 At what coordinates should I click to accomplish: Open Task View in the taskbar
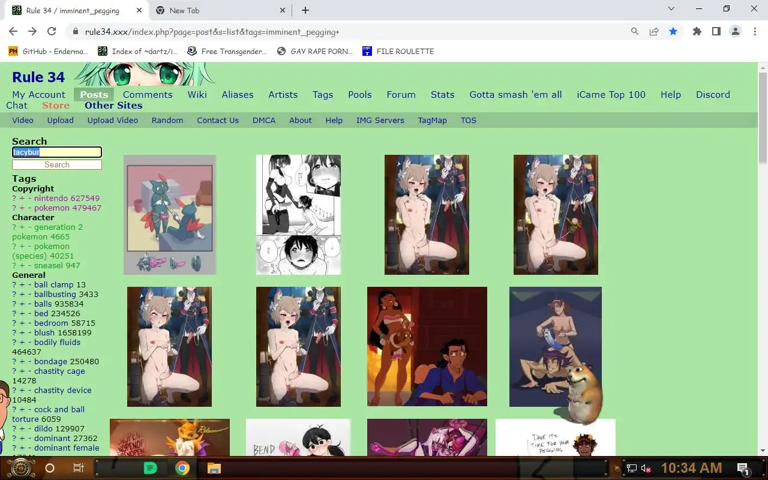(79, 468)
